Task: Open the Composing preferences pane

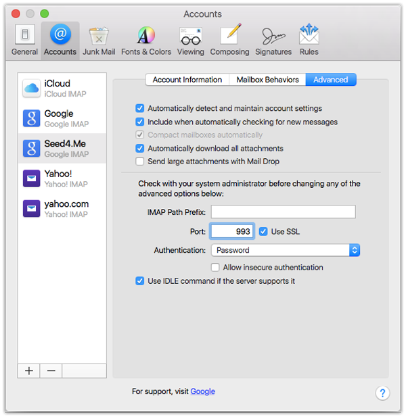Action: coord(229,40)
